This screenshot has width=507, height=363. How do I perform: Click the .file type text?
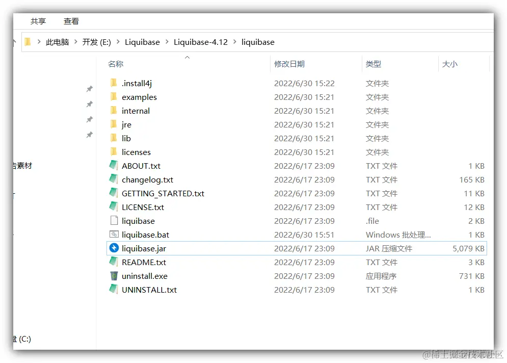[x=372, y=221]
